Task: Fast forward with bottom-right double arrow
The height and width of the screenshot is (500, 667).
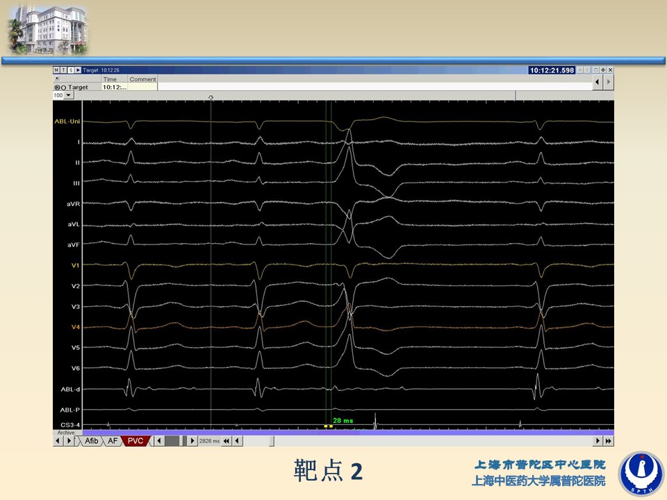Action: (x=609, y=441)
